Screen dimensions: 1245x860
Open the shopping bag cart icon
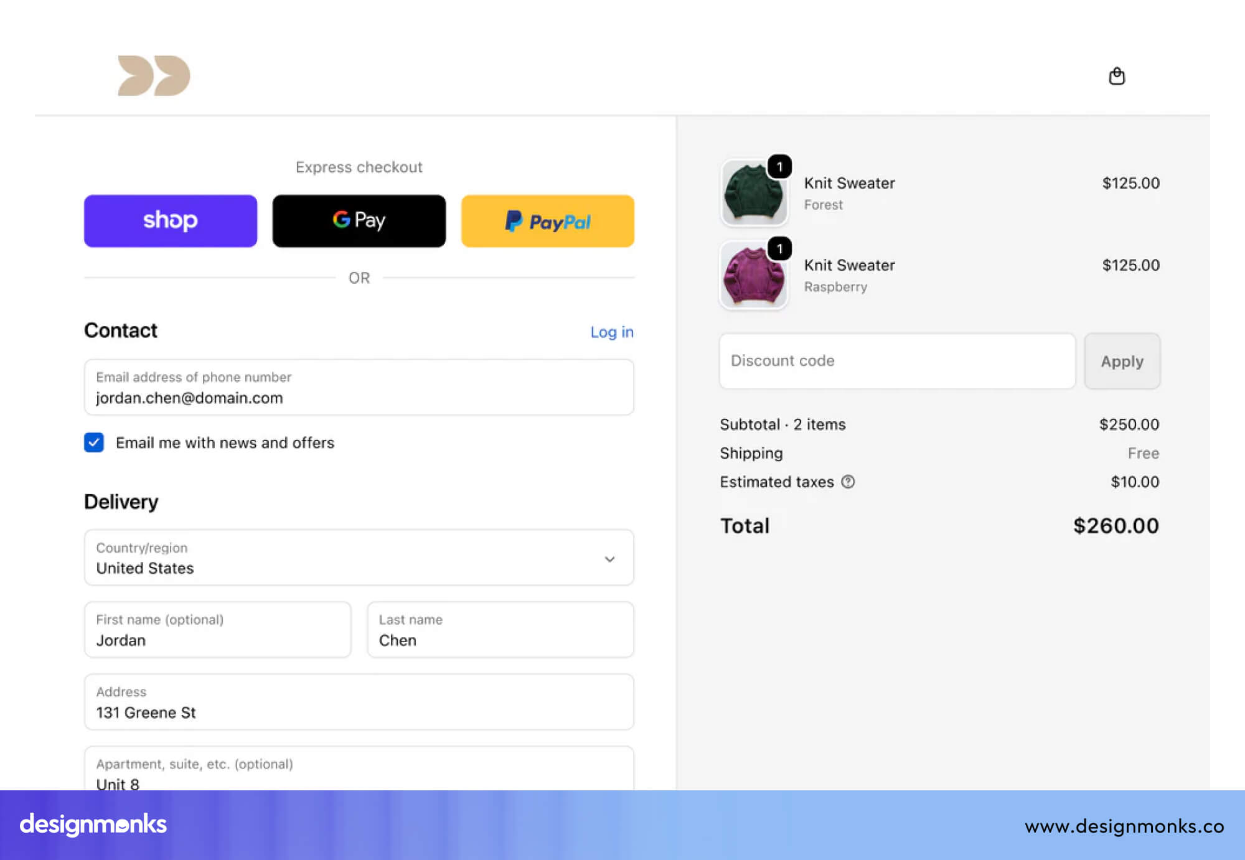tap(1117, 76)
